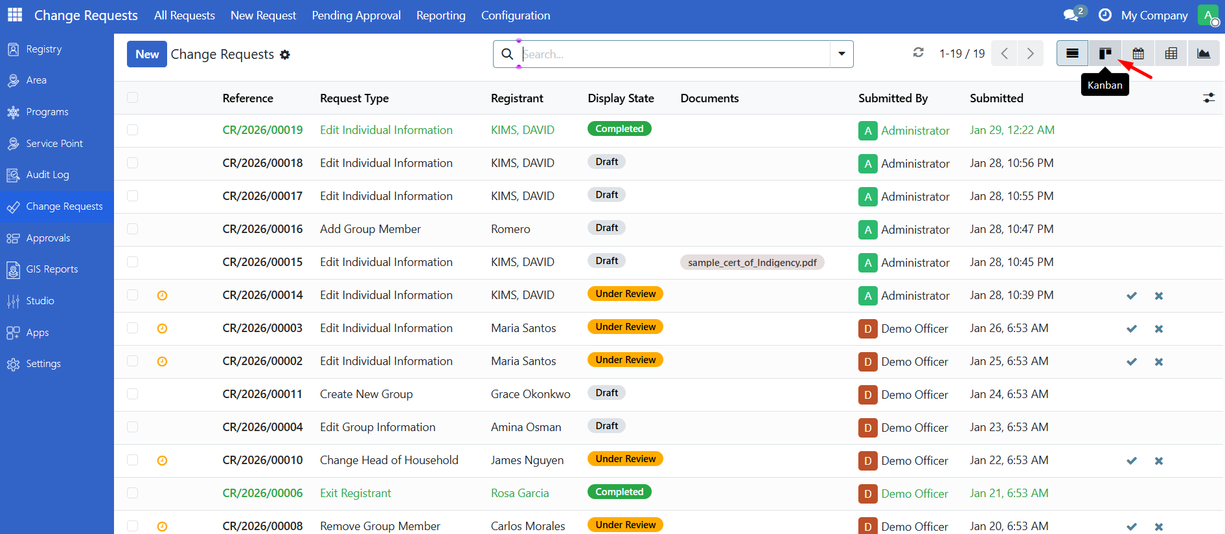Open Programs in the sidebar

pos(57,112)
